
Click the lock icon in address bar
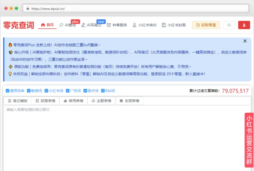click(x=28, y=9)
